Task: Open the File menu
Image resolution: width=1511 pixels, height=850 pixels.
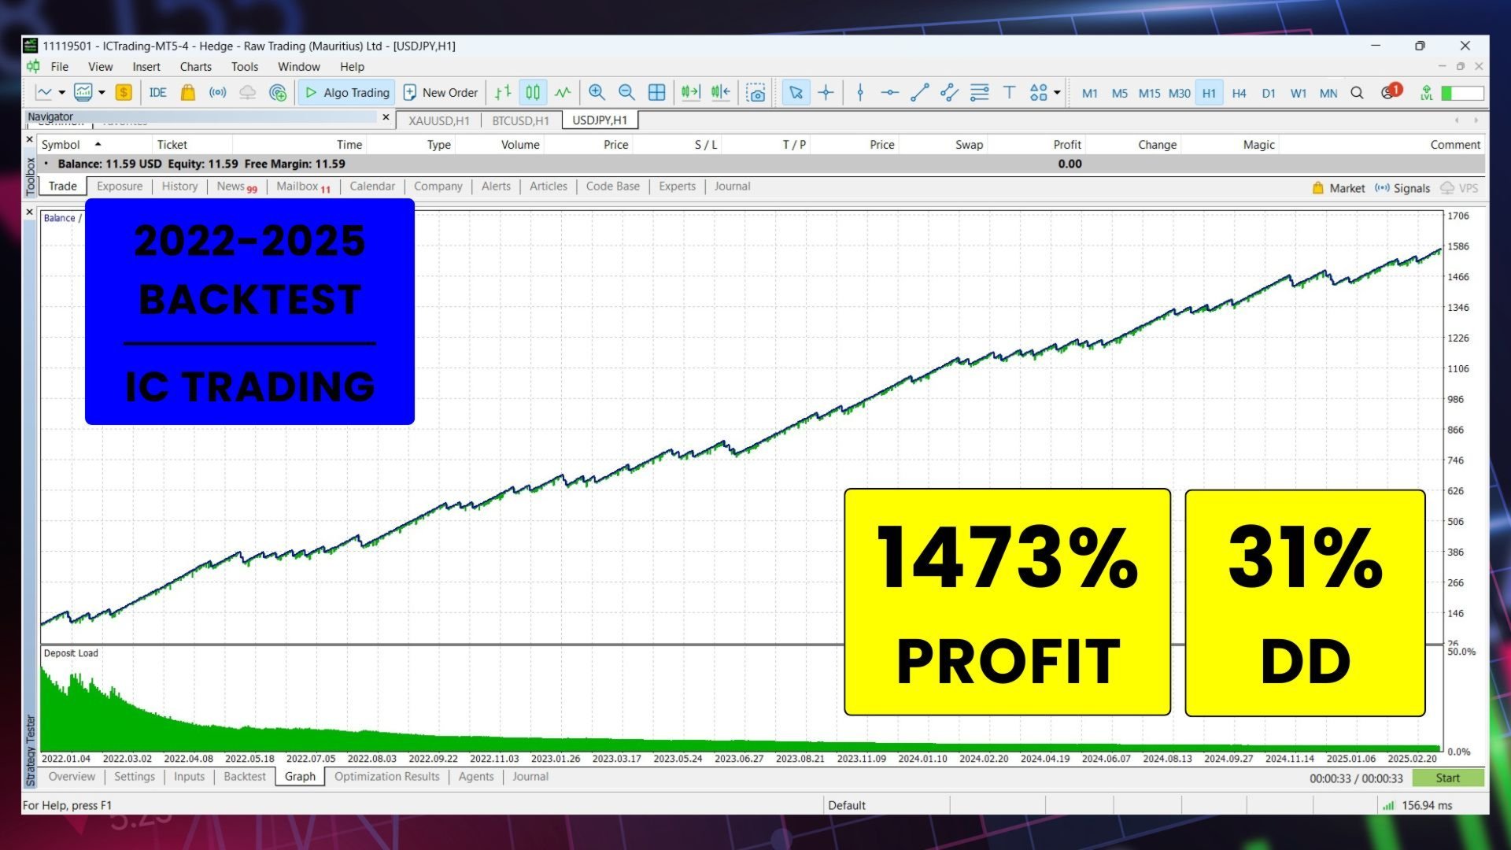Action: click(x=59, y=67)
